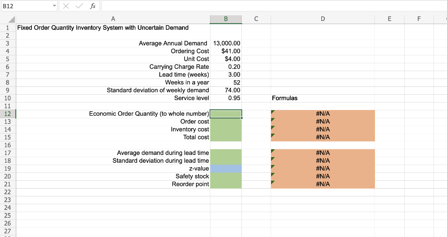This screenshot has height=237, width=447.
Task: Click the $4.00 value cell
Action: [x=226, y=59]
